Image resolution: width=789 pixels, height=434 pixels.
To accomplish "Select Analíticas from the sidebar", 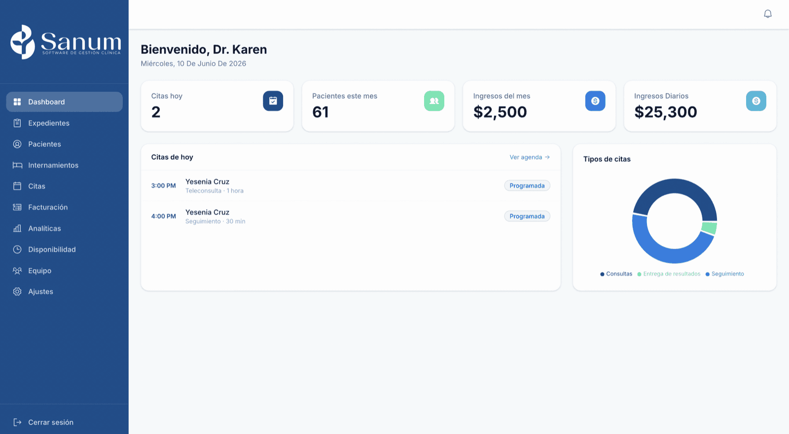I will point(64,228).
